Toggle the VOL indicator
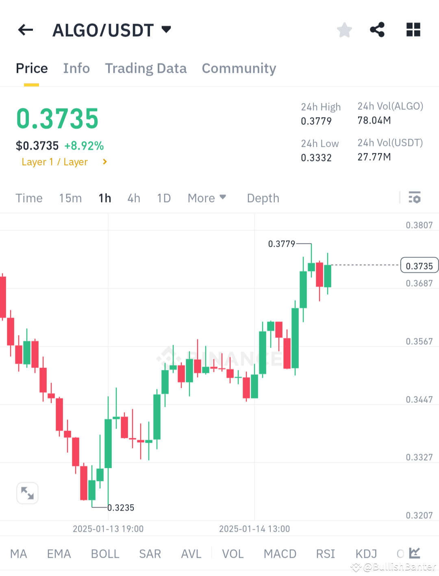The height and width of the screenshot is (576, 439). 233,553
